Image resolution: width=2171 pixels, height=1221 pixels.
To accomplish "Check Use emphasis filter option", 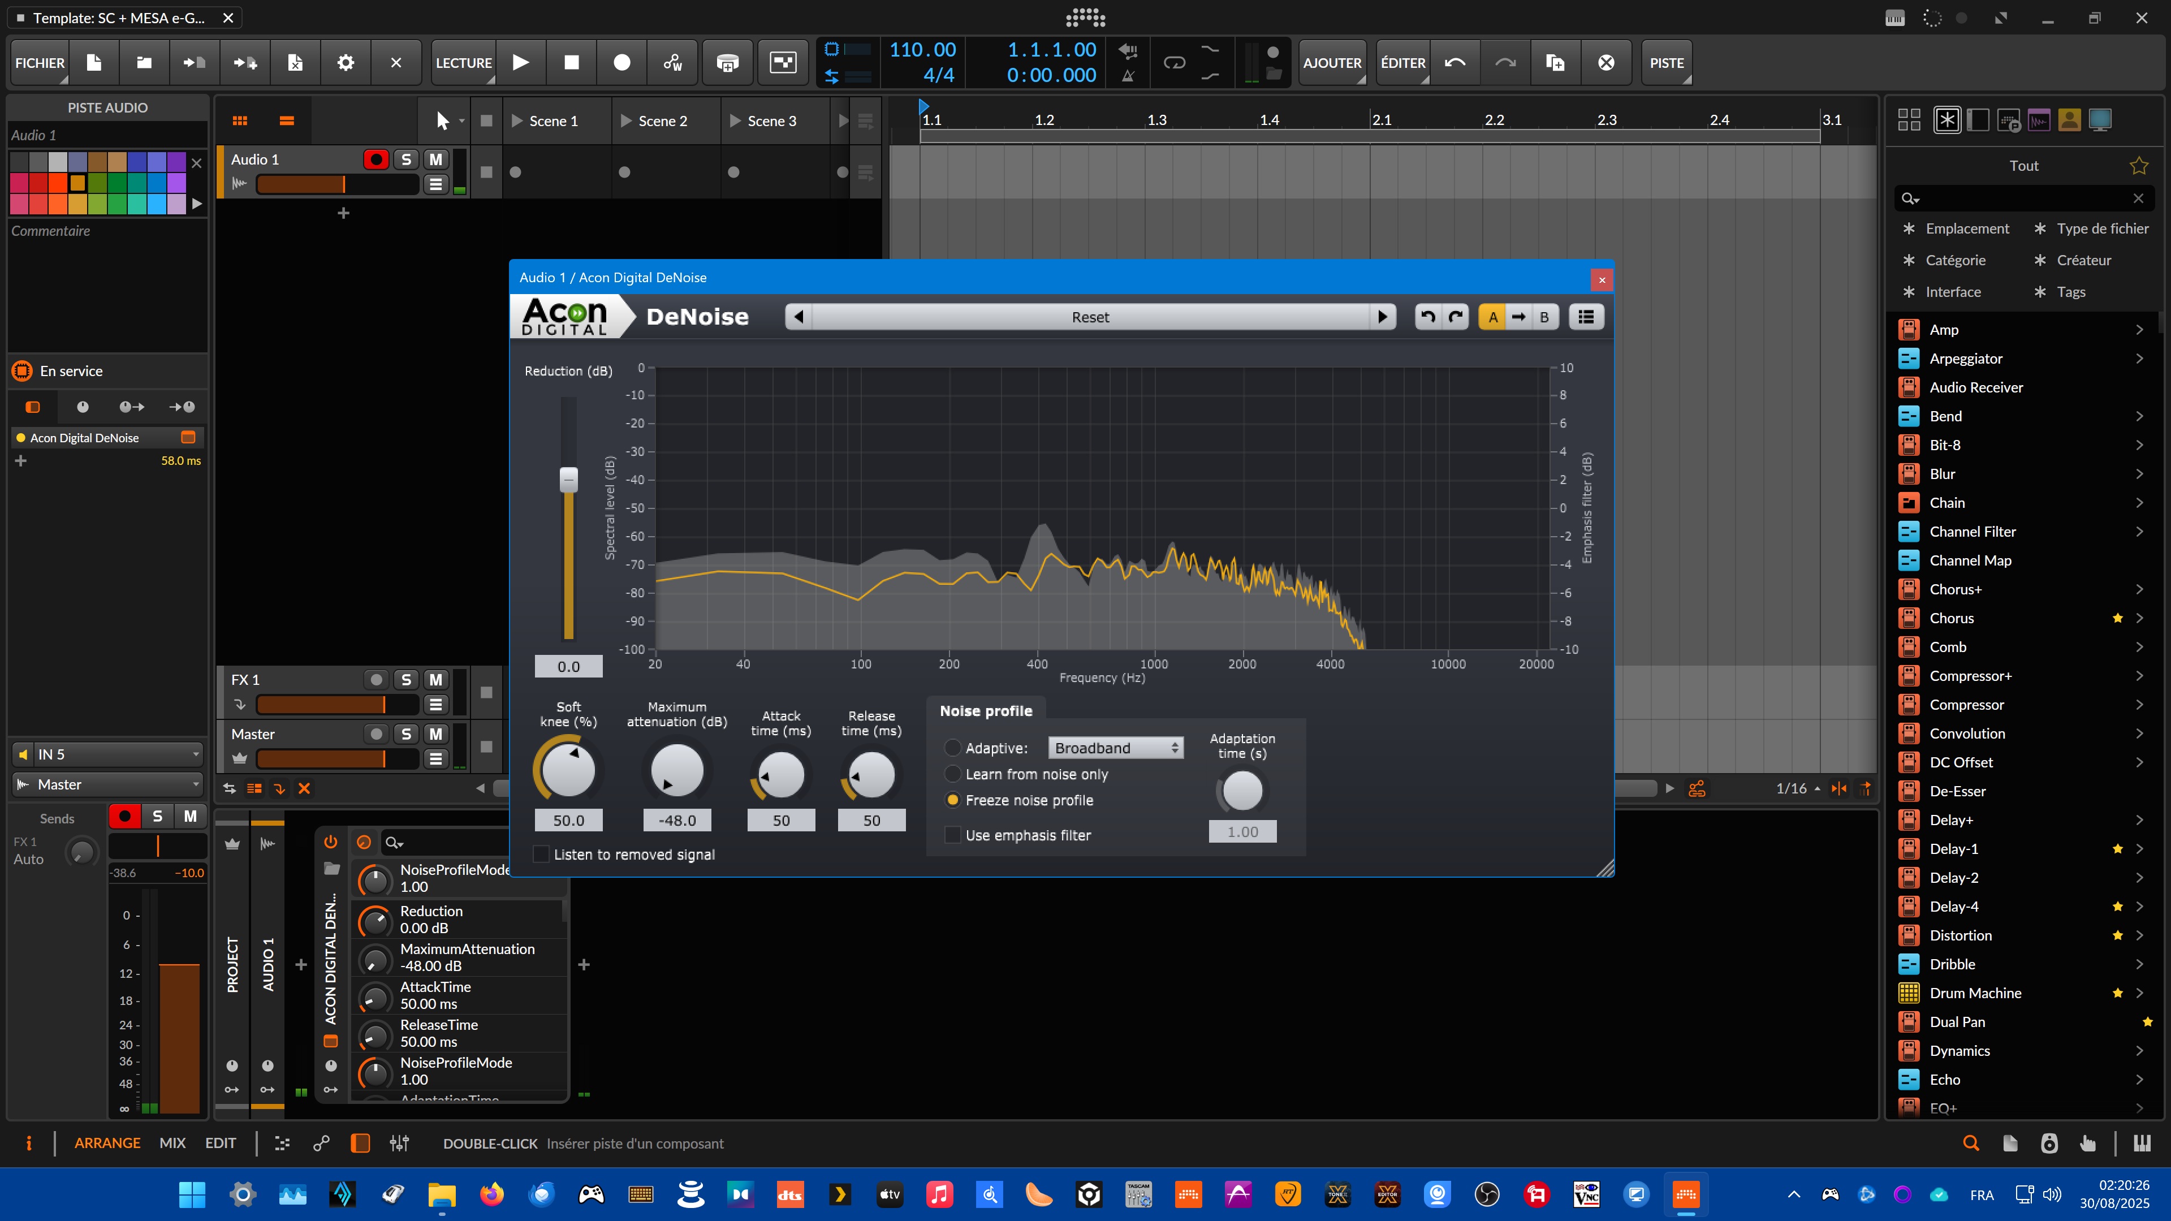I will click(x=952, y=835).
